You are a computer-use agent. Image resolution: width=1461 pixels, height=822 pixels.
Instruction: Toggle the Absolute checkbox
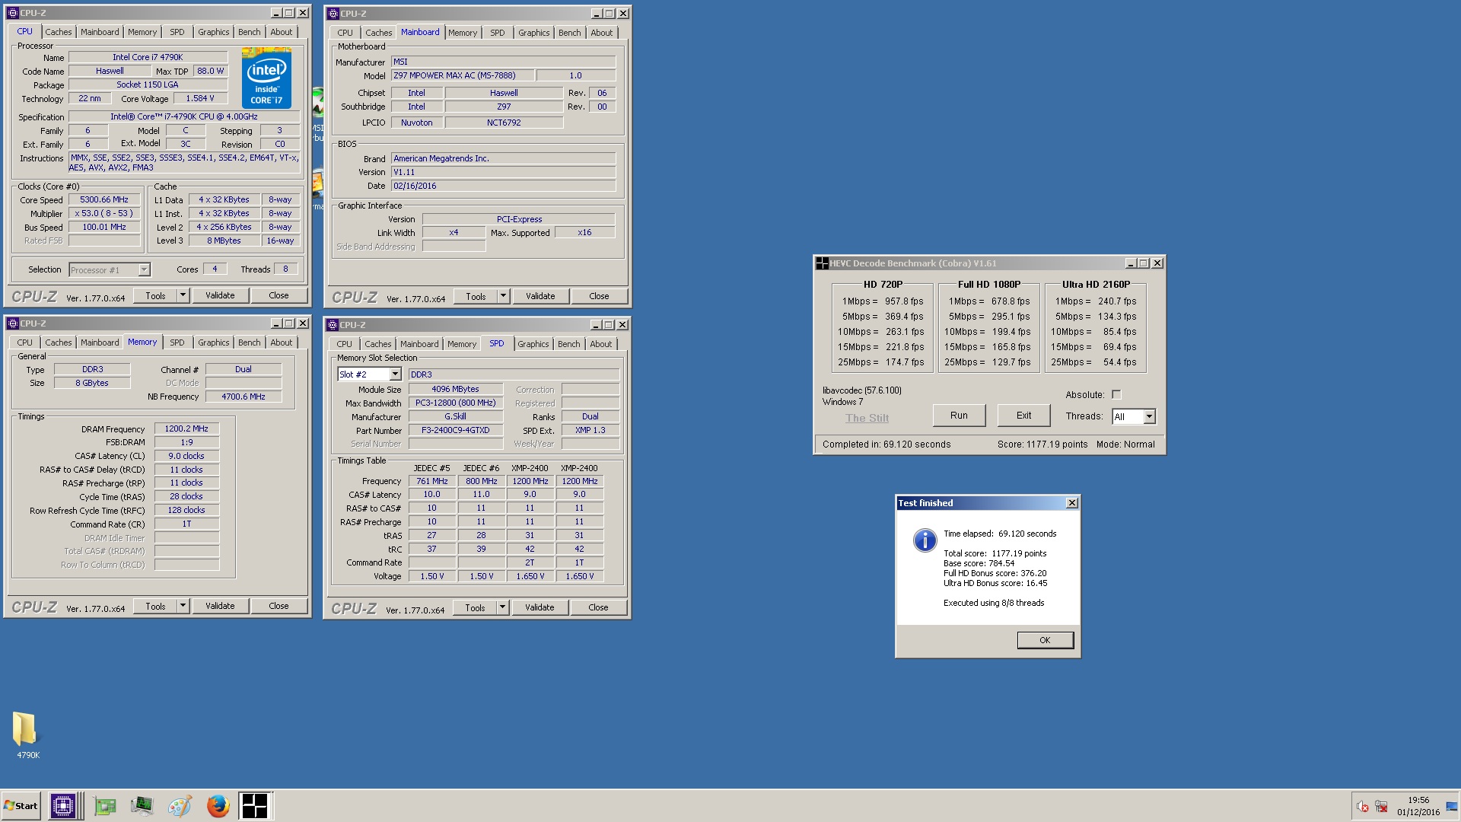click(1116, 394)
